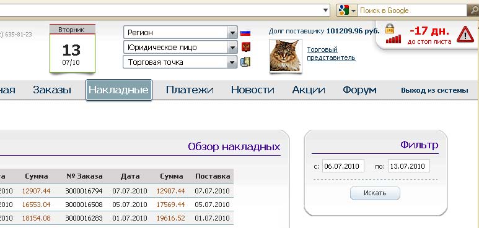Visit the Форум section
The height and width of the screenshot is (228, 479).
[359, 90]
